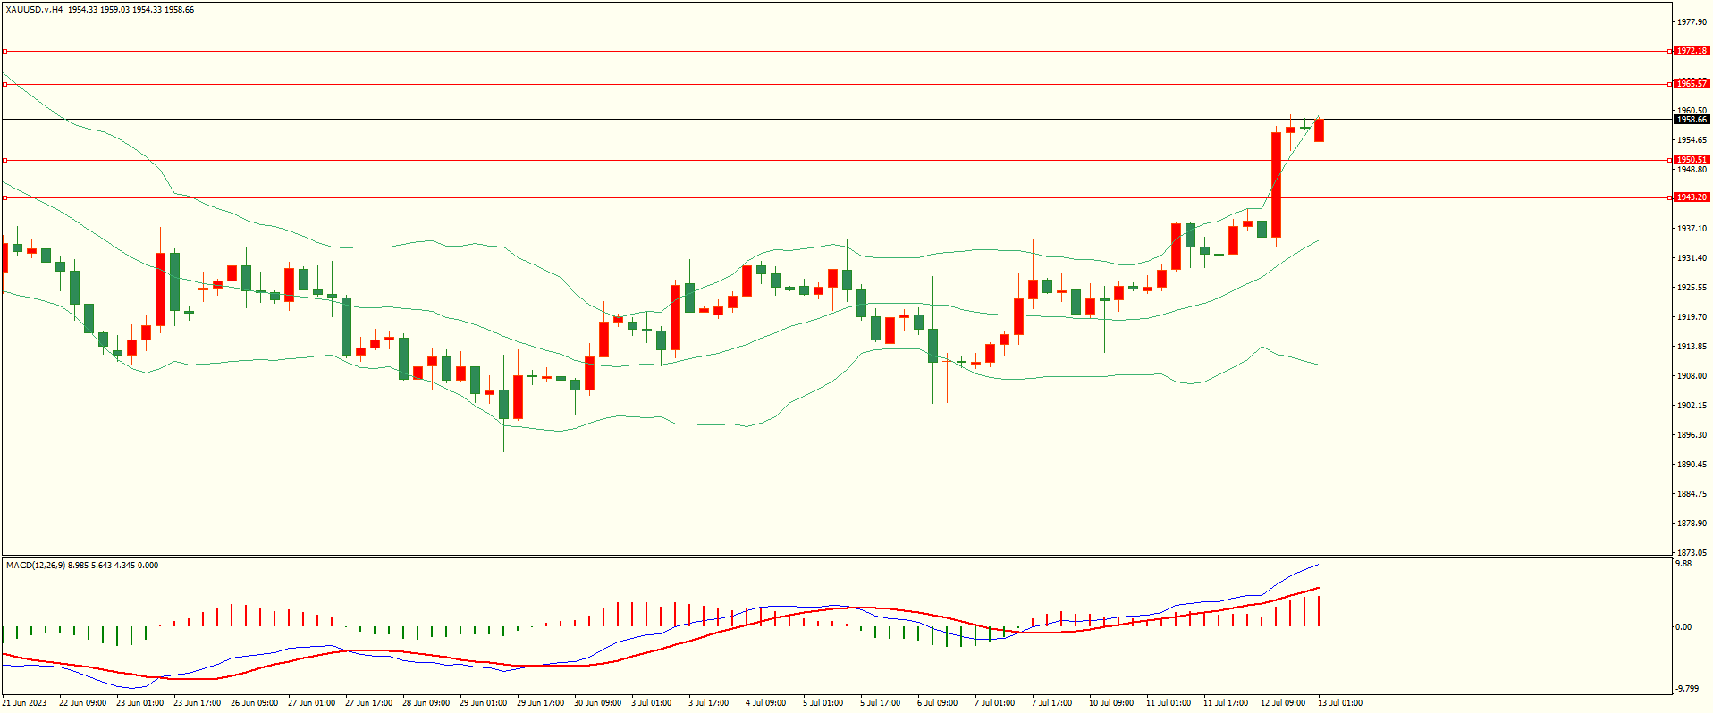Select the left handle of the 1965.57 line
Viewport: 1713px width, 713px height.
tap(4, 84)
